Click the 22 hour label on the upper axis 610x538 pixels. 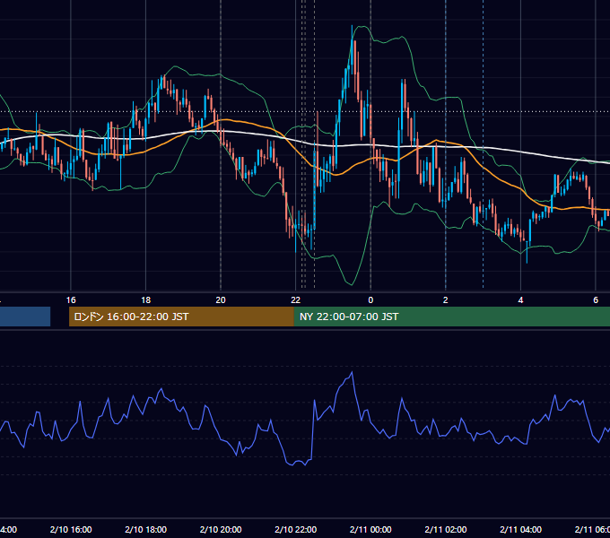point(296,300)
